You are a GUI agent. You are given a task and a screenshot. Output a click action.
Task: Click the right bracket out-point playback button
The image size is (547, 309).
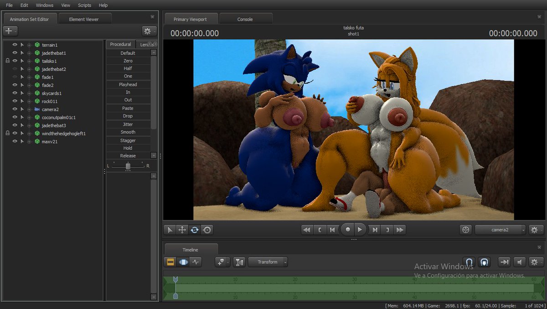coord(387,230)
